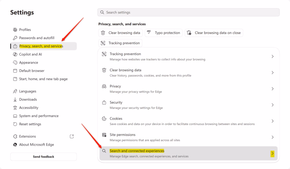
Task: Click the Default browser icon
Action: pyautogui.click(x=15, y=71)
